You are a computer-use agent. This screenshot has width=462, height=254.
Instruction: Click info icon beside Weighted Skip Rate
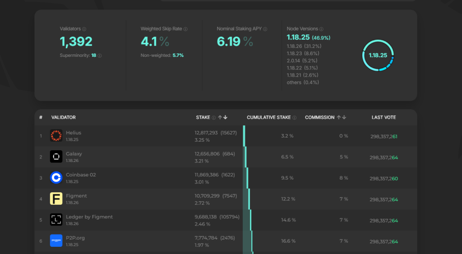185,29
